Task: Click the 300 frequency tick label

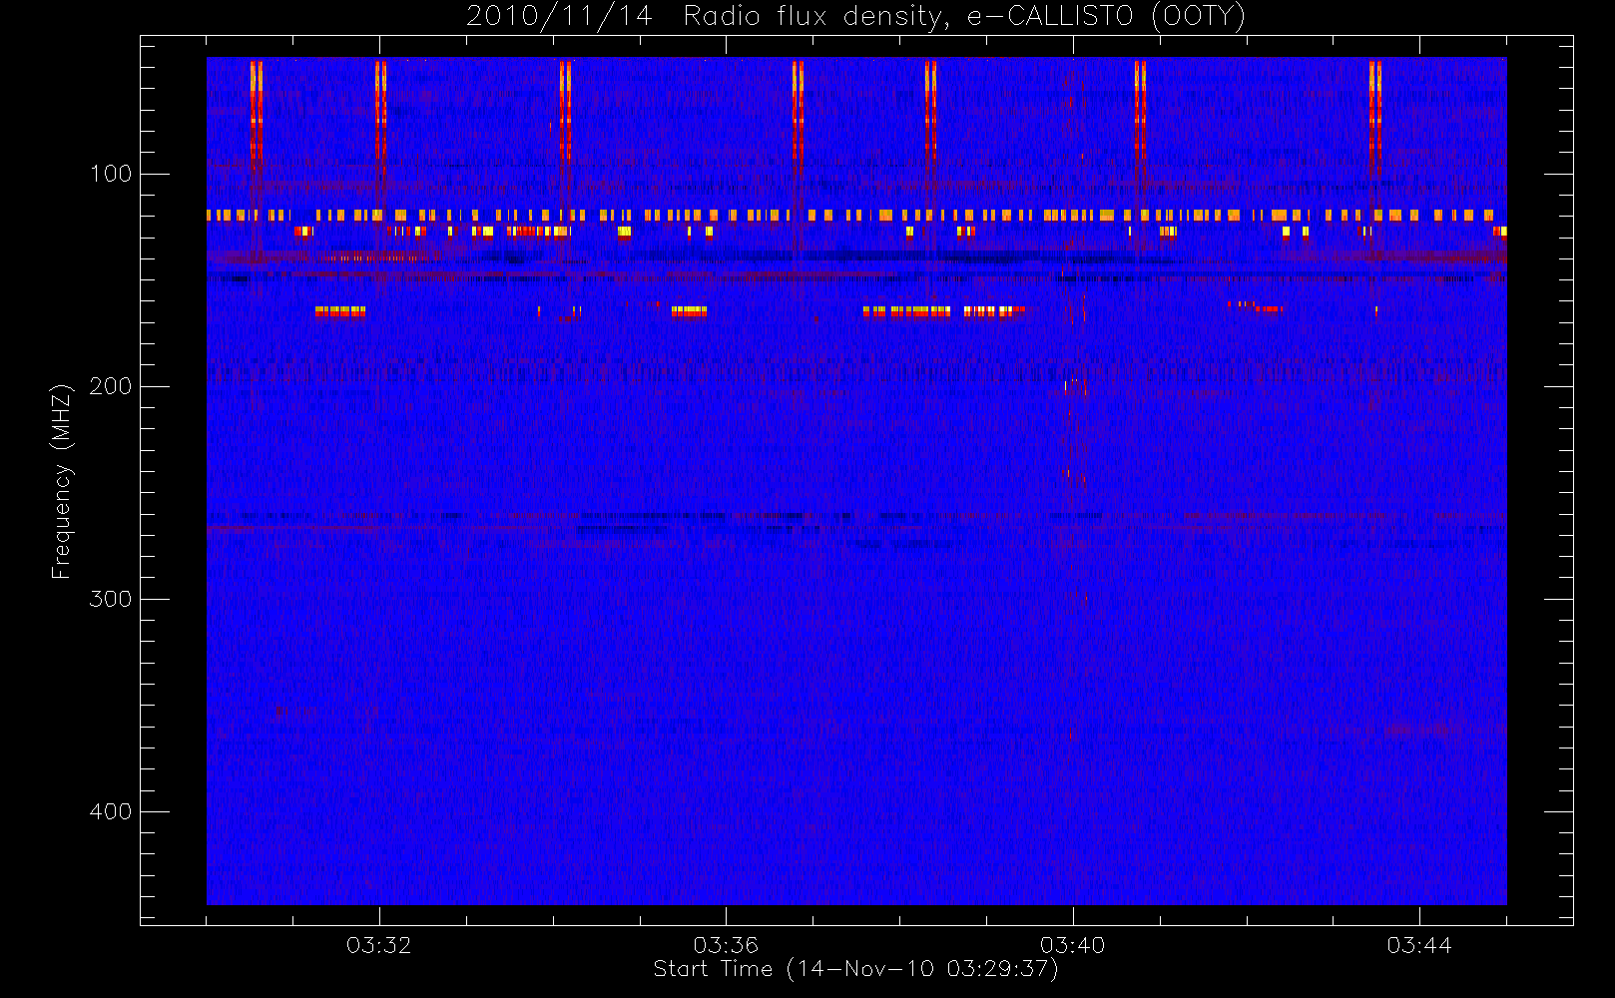Action: click(111, 599)
